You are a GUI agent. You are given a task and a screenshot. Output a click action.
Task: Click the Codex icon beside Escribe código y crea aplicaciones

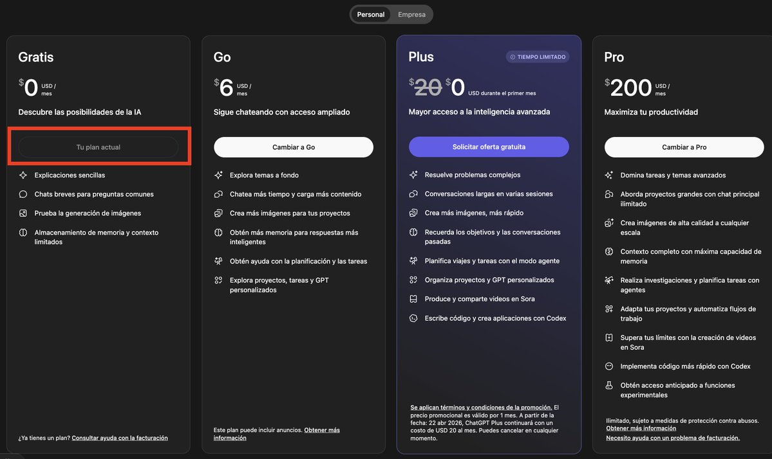(x=413, y=318)
